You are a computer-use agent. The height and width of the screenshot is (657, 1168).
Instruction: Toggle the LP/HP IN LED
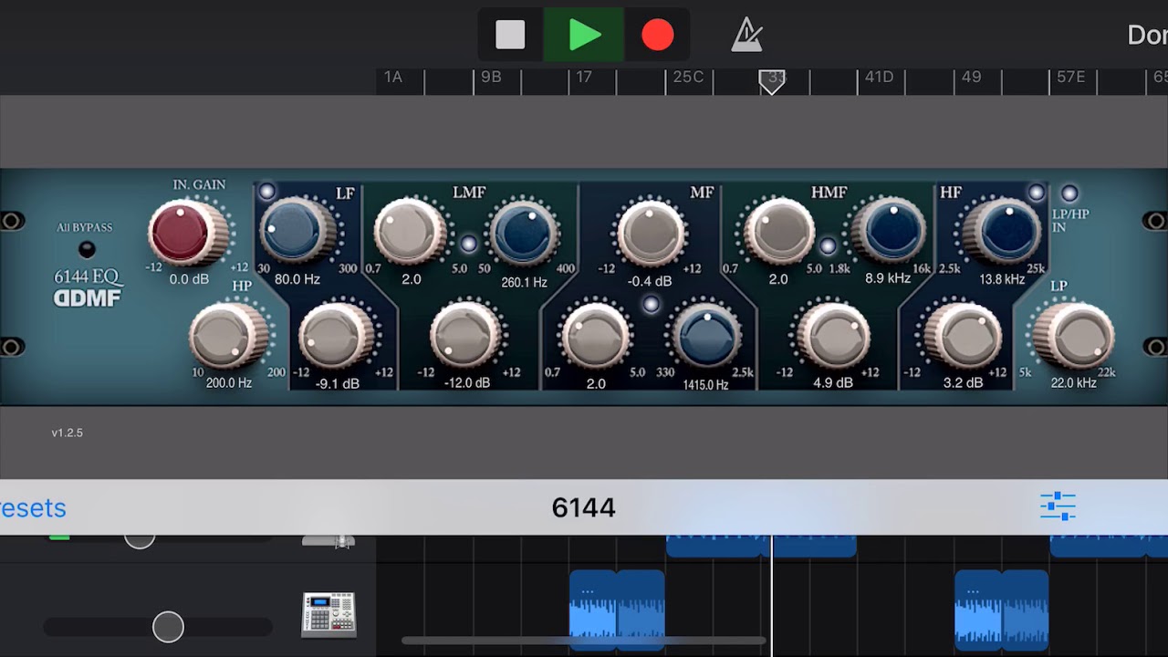pos(1069,193)
